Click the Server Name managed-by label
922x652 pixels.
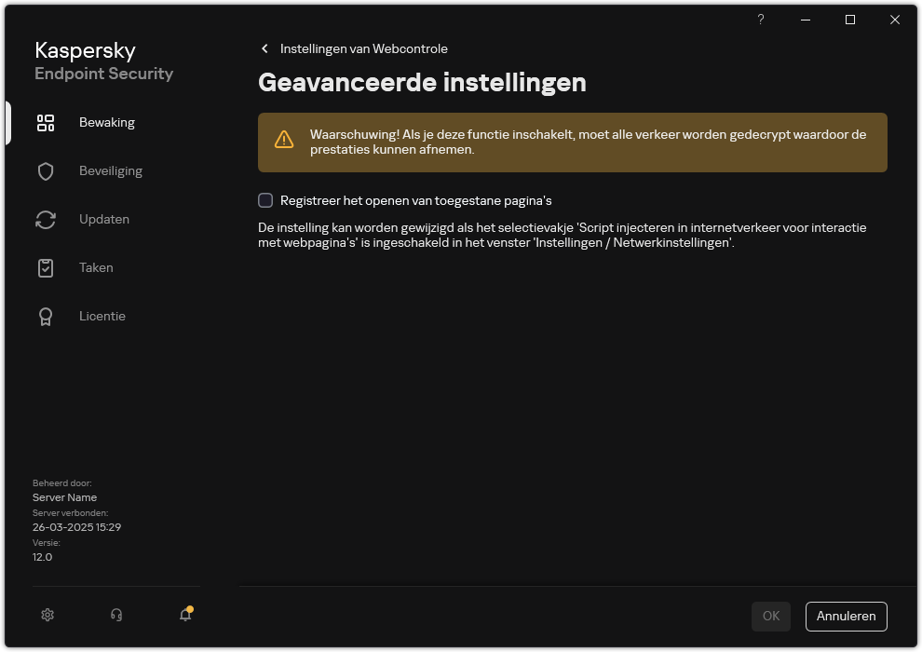(x=64, y=497)
